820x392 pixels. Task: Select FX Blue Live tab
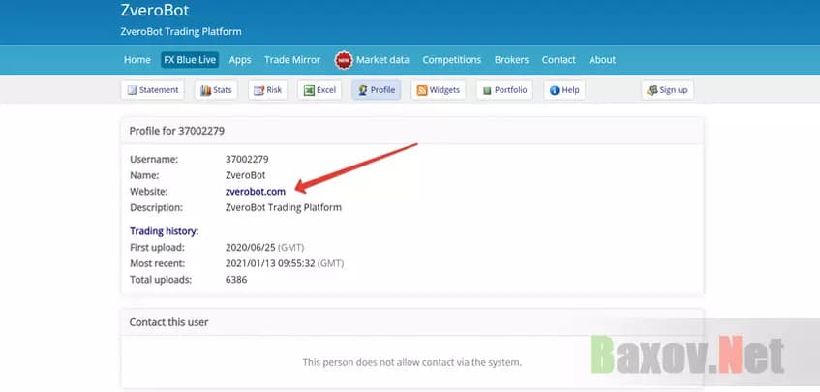tap(190, 60)
